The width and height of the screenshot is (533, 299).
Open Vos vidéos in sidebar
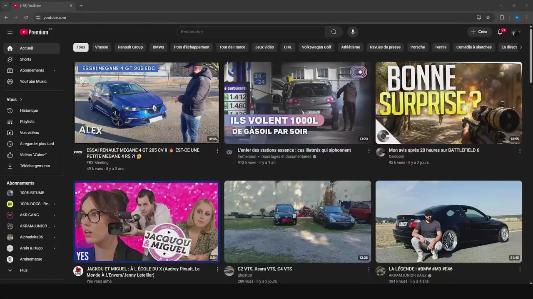point(32,132)
